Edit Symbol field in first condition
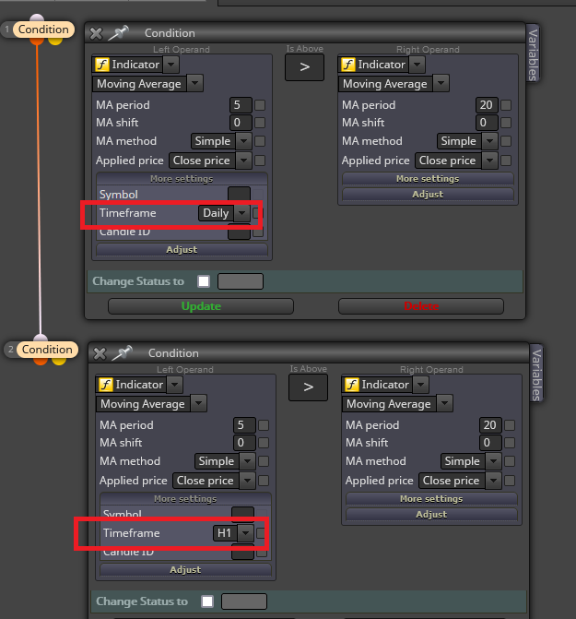 click(x=239, y=195)
